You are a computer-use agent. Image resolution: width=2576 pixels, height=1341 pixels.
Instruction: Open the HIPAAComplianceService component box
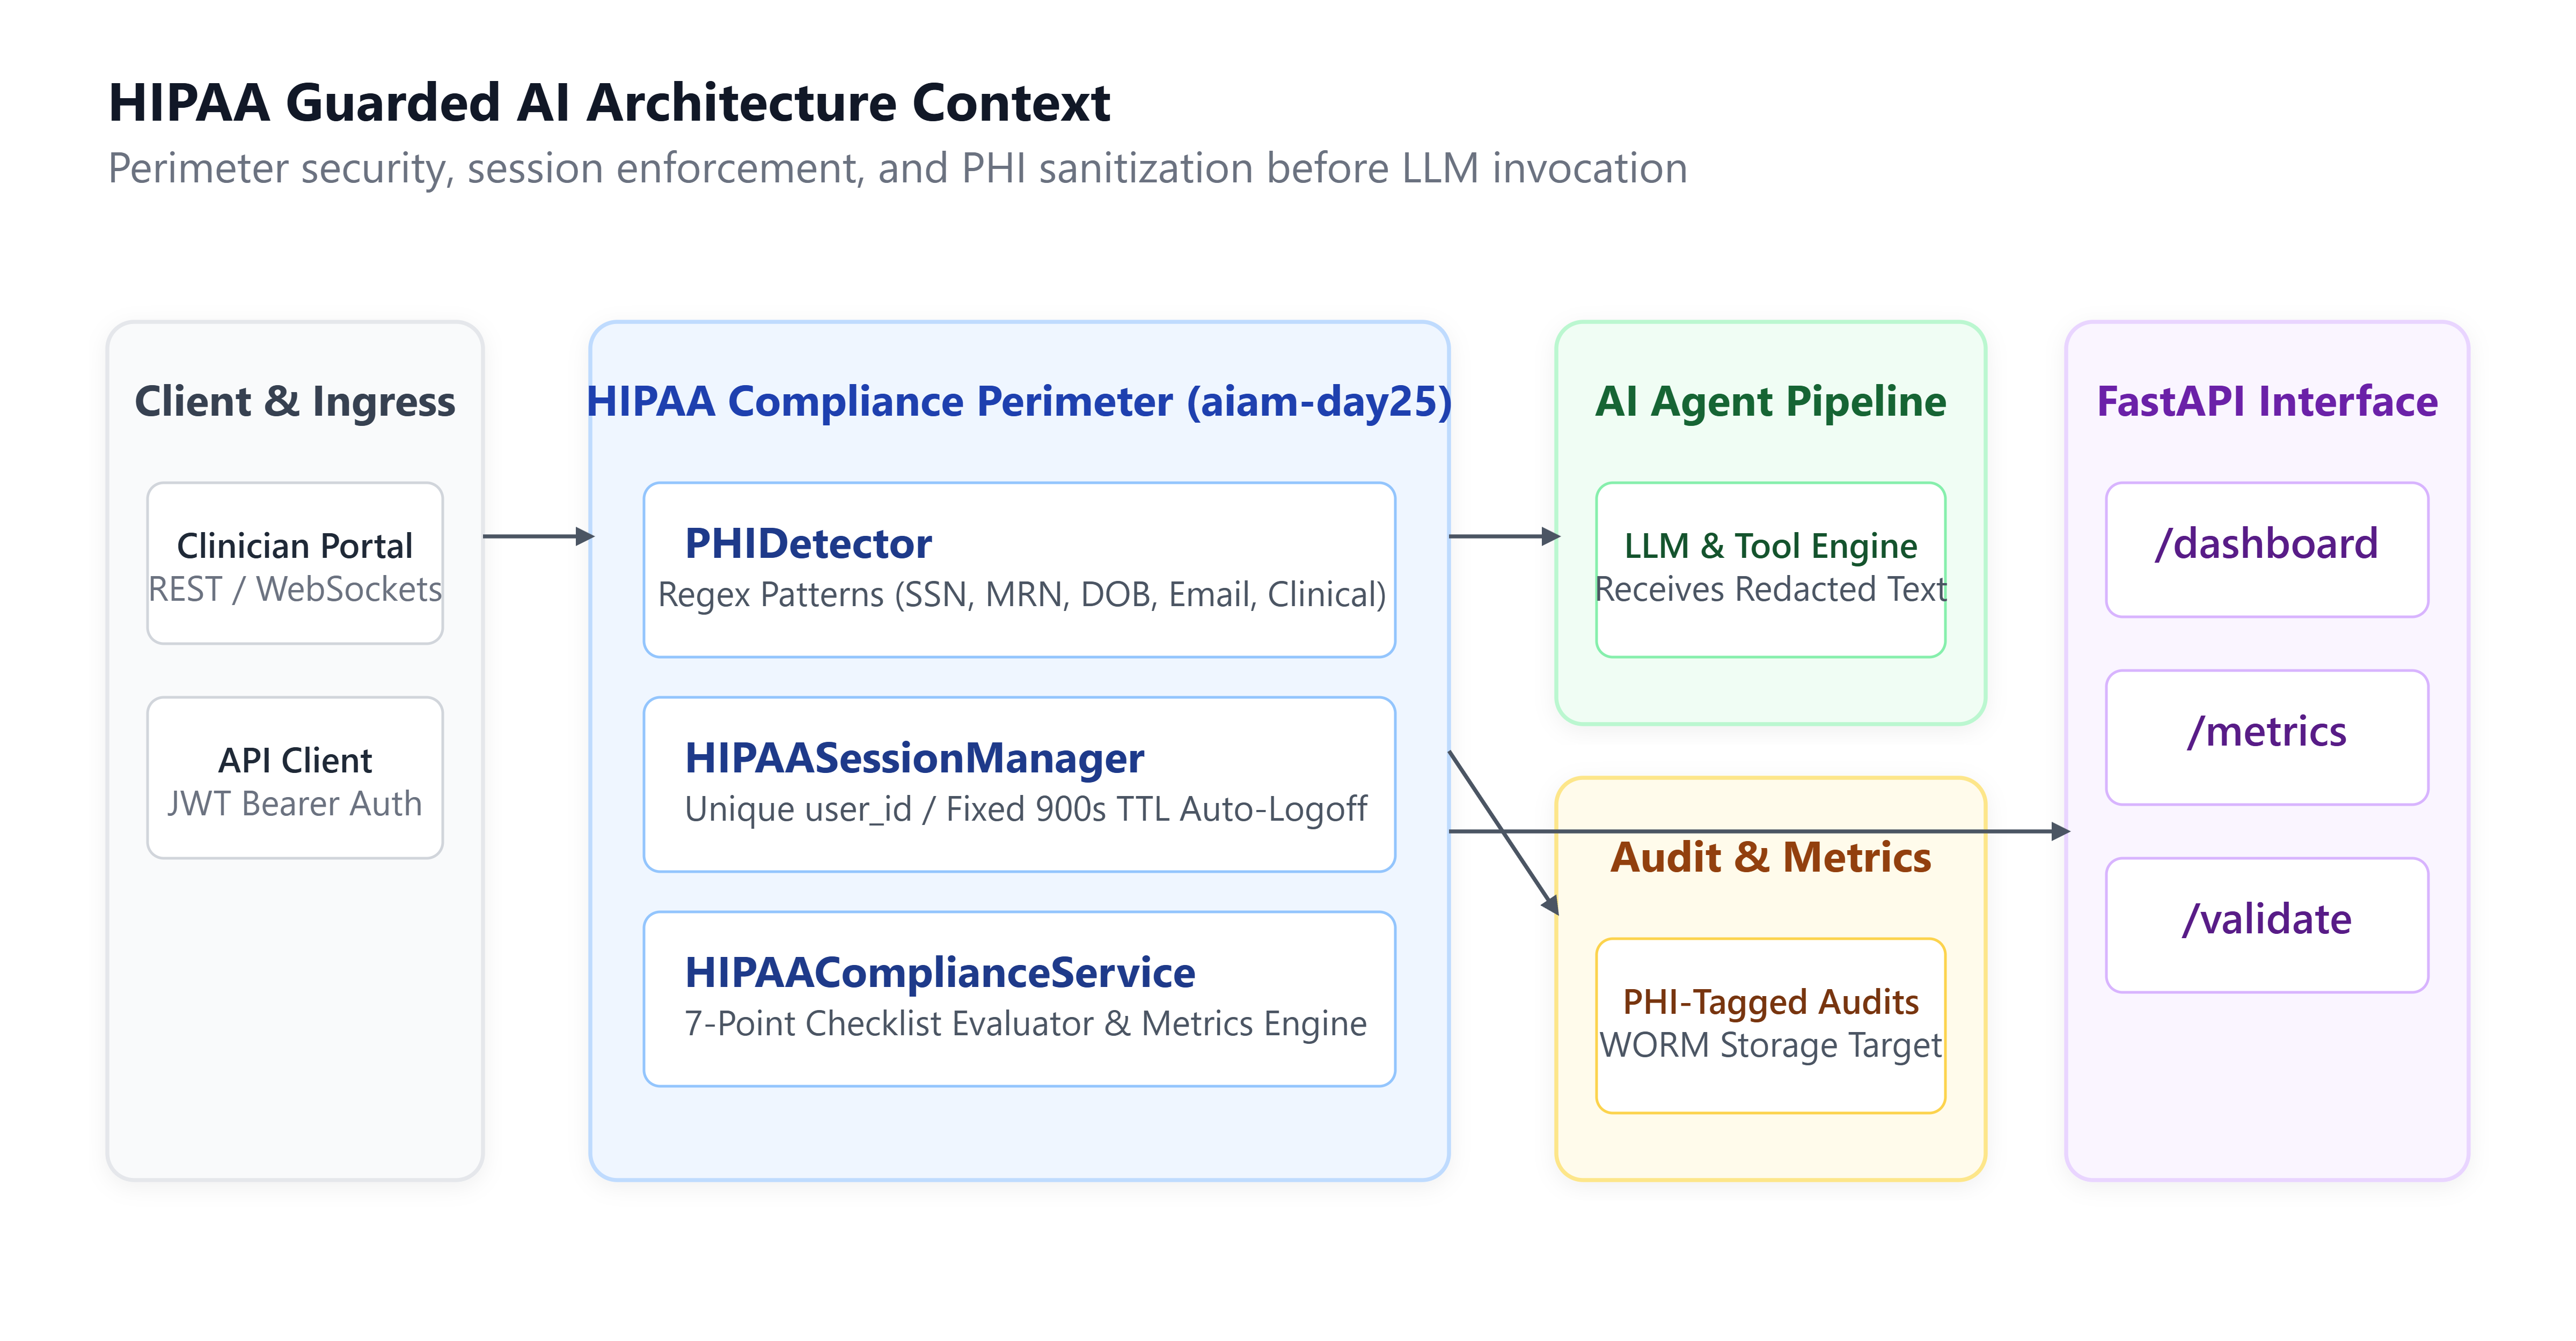(1019, 998)
